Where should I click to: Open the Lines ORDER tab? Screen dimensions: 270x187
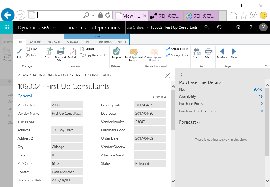[122, 42]
